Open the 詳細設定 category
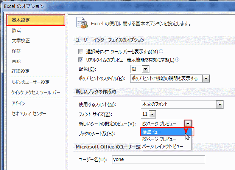 (20, 71)
